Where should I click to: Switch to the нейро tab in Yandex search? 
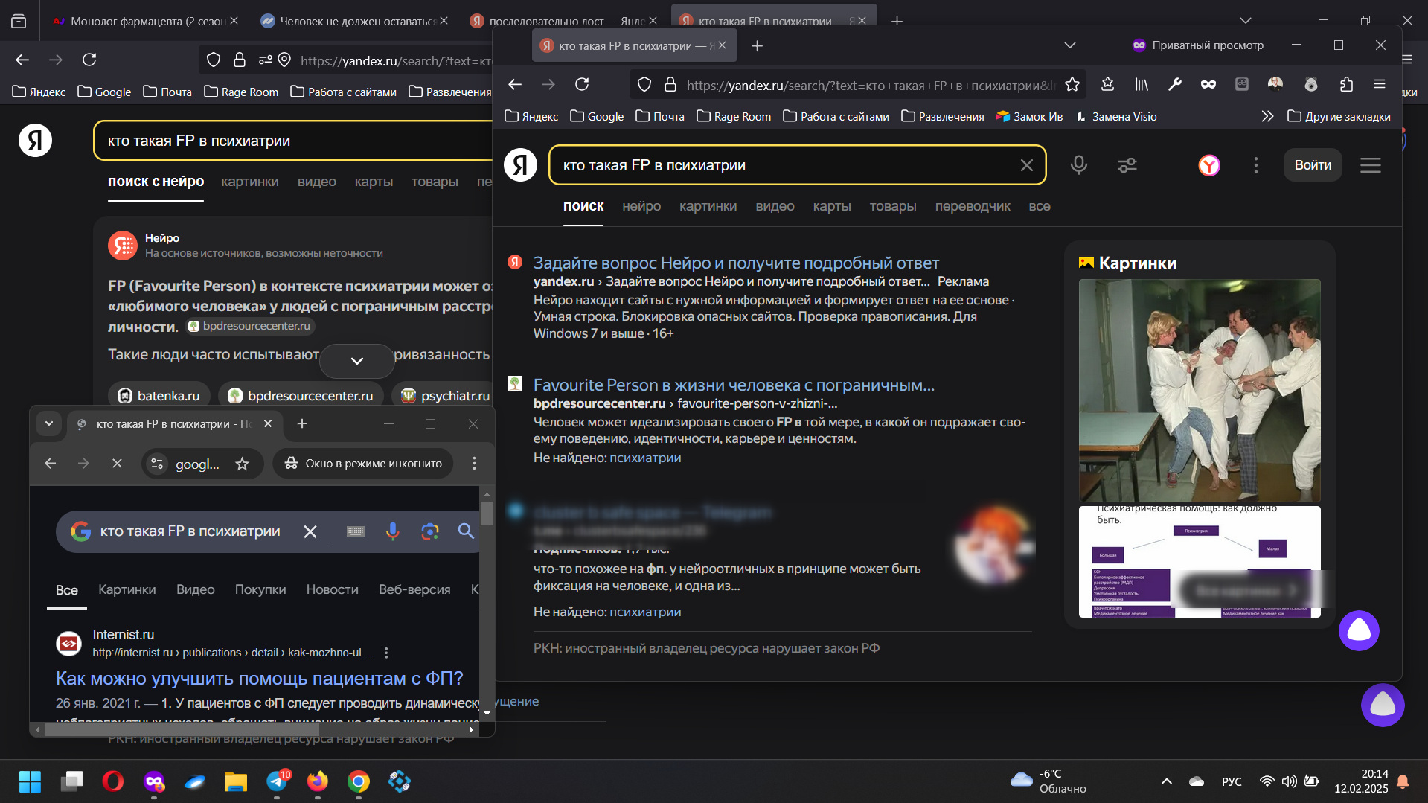(641, 206)
